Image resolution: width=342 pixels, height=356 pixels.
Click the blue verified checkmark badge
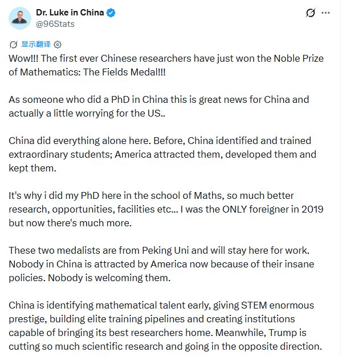pyautogui.click(x=111, y=13)
